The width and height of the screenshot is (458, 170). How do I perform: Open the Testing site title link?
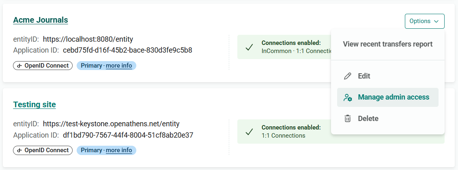[34, 104]
